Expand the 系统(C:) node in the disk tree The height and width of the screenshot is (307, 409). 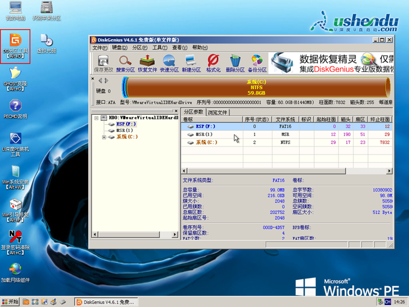104,137
